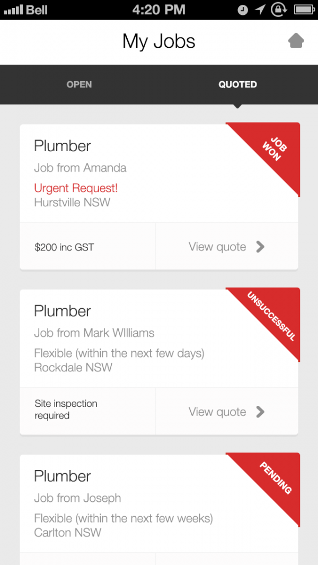The width and height of the screenshot is (318, 565).
Task: Tap the clock alarm status icon
Action: [243, 10]
